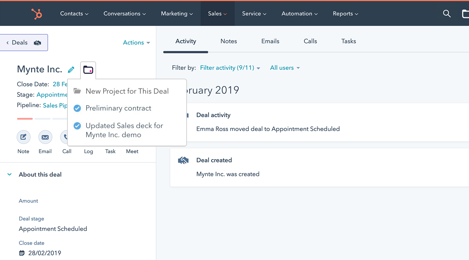
Task: Open the search magnifier in top bar
Action: [x=447, y=14]
